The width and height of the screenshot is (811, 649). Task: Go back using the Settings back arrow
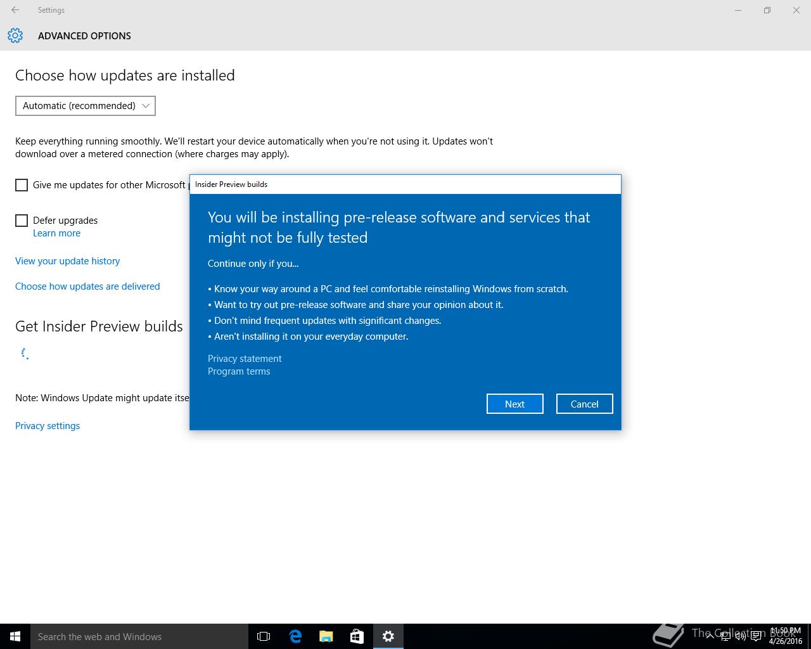pyautogui.click(x=15, y=10)
